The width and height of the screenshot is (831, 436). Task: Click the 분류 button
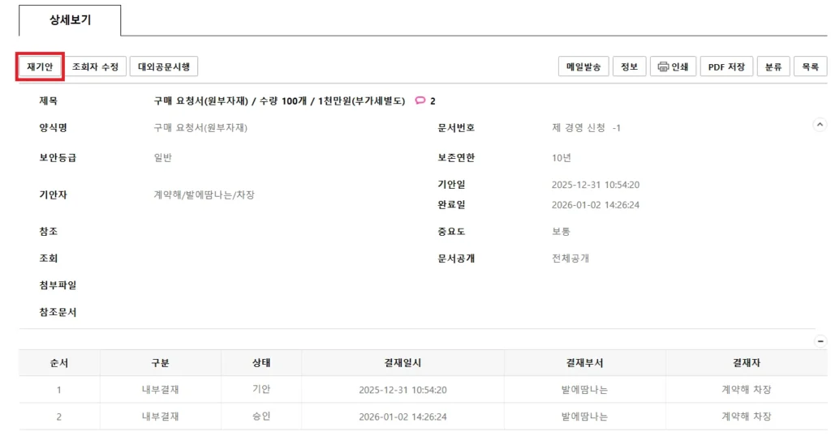coord(773,66)
